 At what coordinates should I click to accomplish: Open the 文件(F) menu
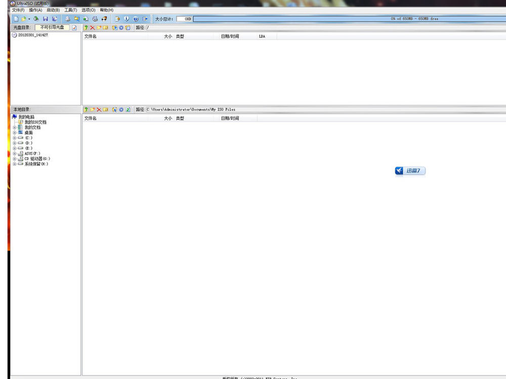(18, 10)
